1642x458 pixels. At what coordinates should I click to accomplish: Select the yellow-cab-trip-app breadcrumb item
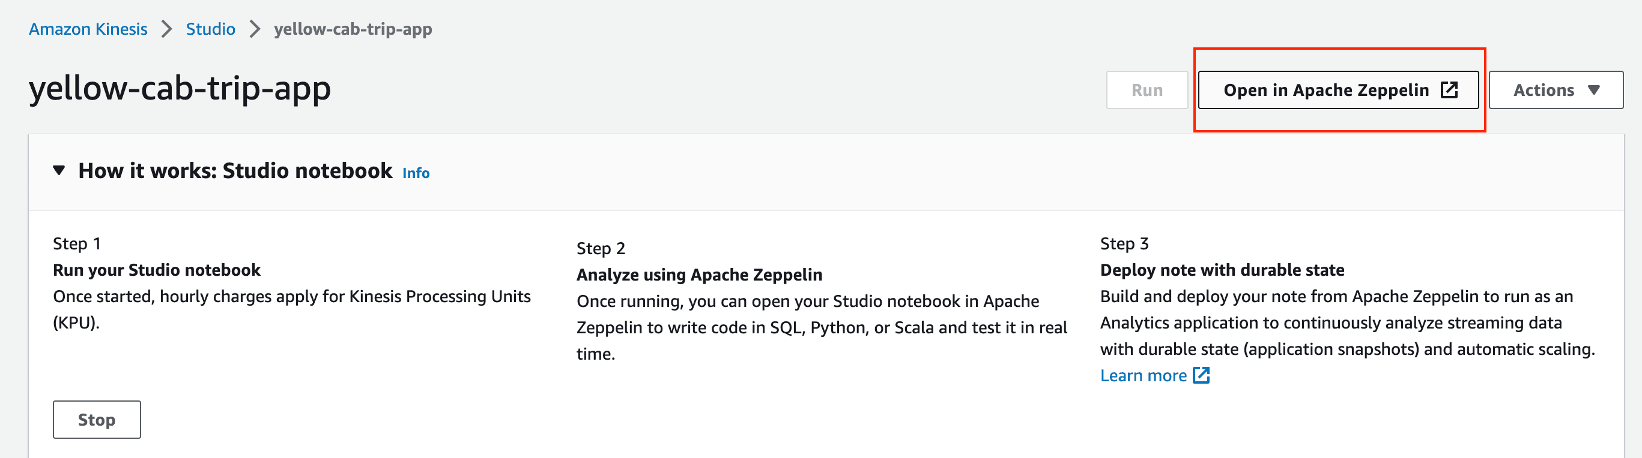point(353,29)
